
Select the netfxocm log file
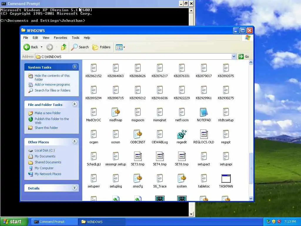[x=182, y=112]
